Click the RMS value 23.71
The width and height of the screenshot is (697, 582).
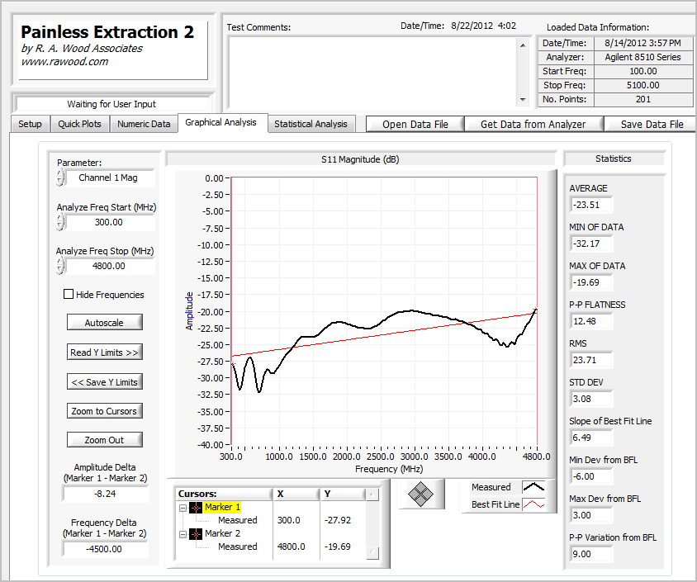(x=591, y=360)
